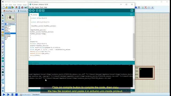Click Proteus Home Page toolbar icon
This screenshot has width=171, height=96.
[x=16, y=7]
